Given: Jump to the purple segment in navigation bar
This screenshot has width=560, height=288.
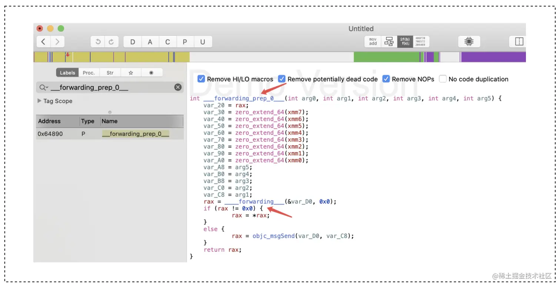Looking at the screenshot, I should click(x=493, y=57).
